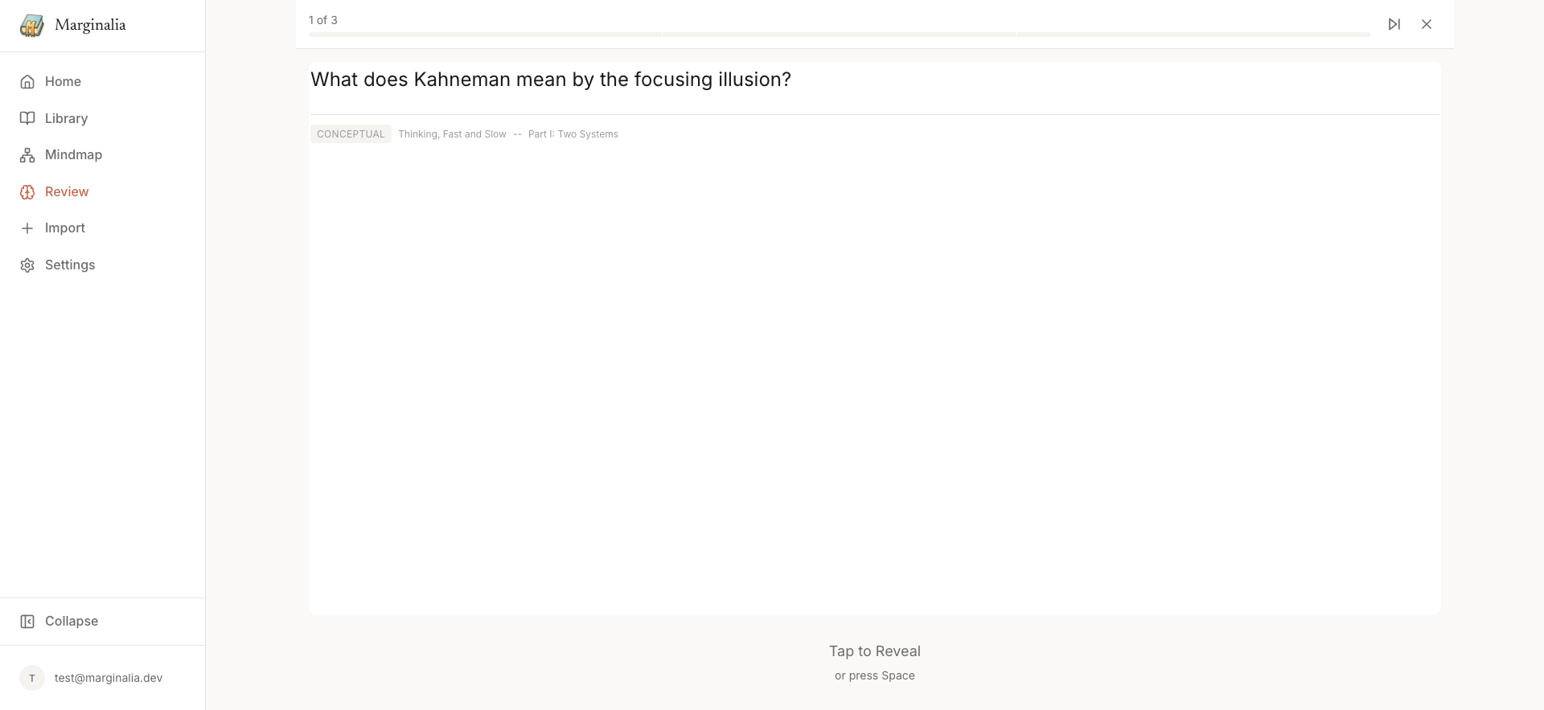
Task: Skip to the next card
Action: [1394, 24]
